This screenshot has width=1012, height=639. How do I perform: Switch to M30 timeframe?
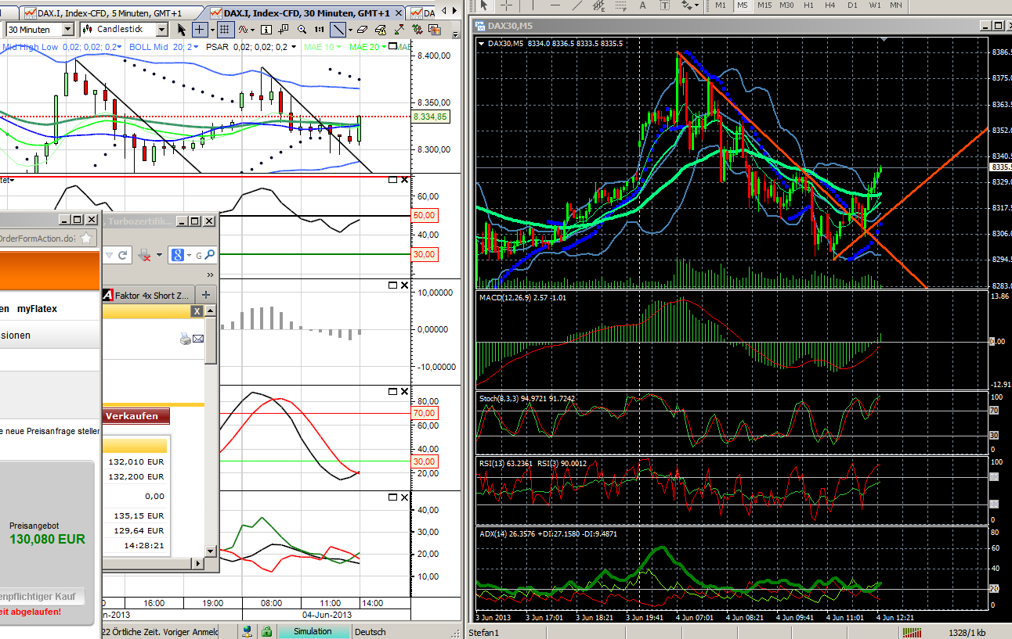click(x=786, y=5)
